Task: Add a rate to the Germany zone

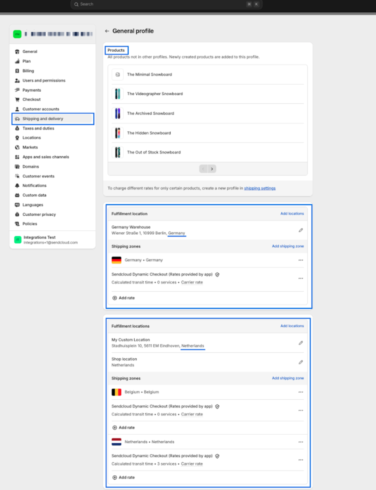Action: [123, 298]
